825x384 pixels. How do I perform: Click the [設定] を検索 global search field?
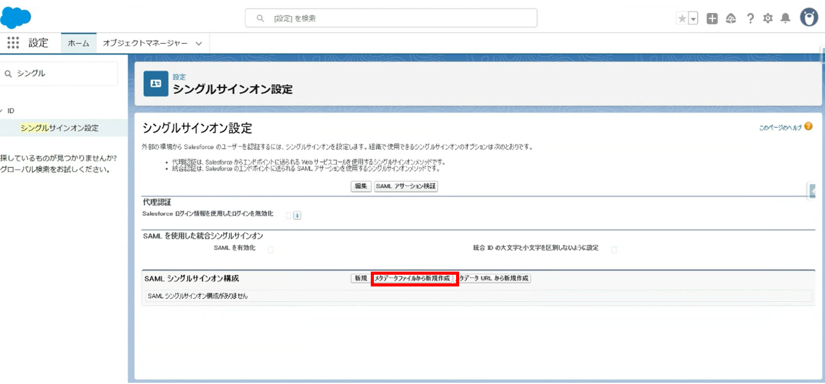point(391,19)
